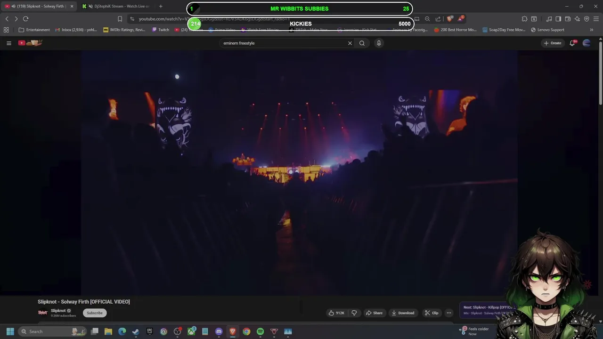The image size is (603, 339).
Task: Open the Windows Start menu
Action: point(10,331)
